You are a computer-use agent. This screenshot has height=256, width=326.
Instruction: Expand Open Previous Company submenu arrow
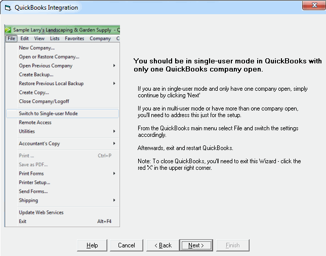click(x=114, y=65)
